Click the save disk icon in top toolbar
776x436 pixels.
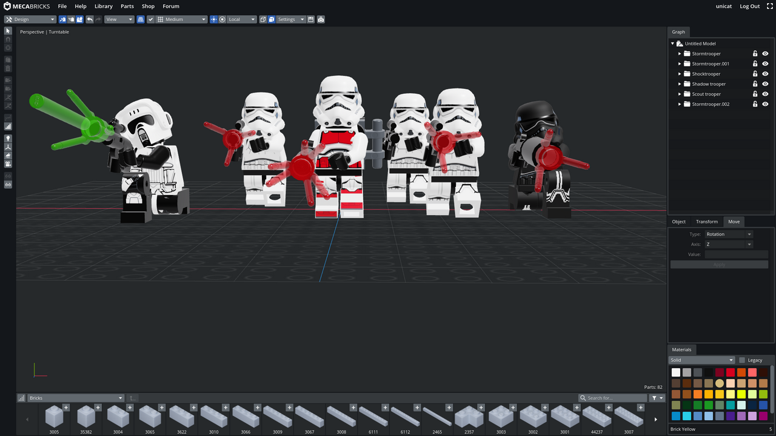pyautogui.click(x=311, y=19)
